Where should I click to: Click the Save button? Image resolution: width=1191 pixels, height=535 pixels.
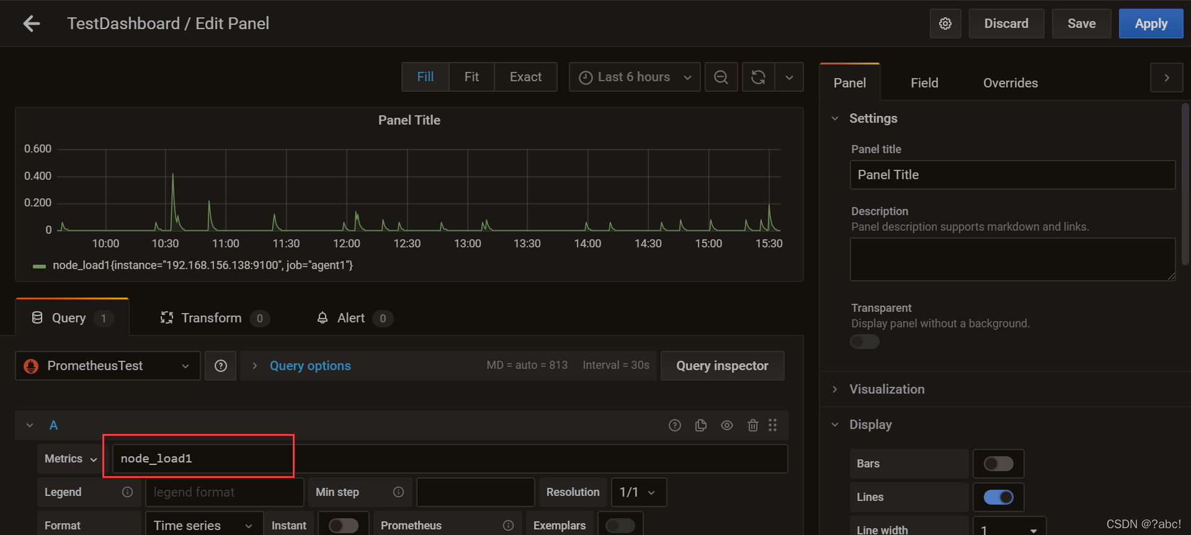pos(1081,24)
